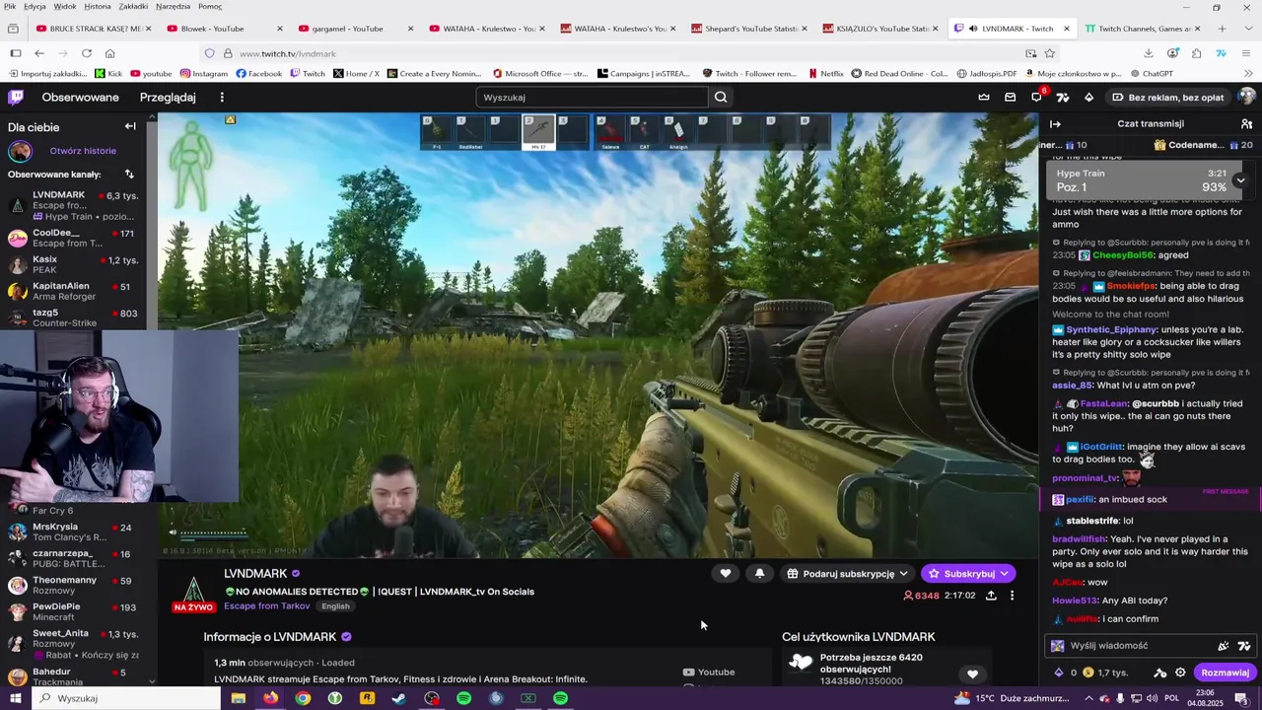Collapse the chat panel arrow
This screenshot has width=1262, height=710.
(1055, 124)
